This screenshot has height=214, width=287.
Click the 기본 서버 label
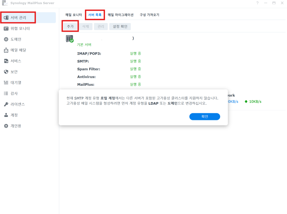point(84,45)
